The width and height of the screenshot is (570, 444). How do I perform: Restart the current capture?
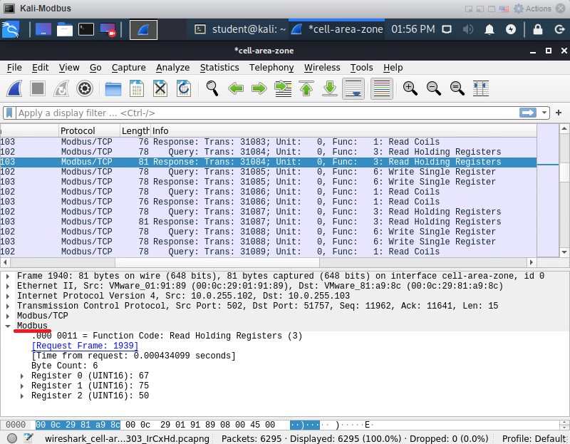click(x=61, y=88)
